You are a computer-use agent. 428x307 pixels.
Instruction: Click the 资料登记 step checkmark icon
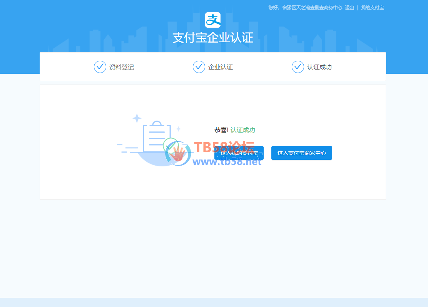point(100,67)
